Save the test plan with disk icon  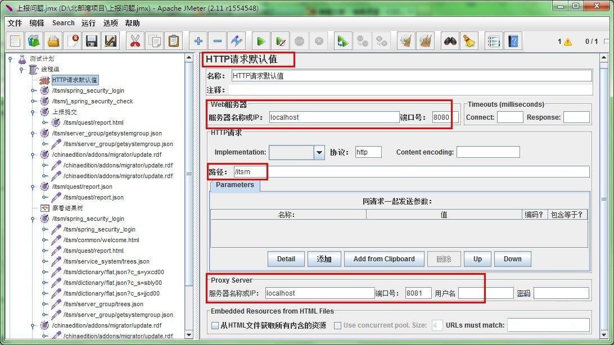pyautogui.click(x=92, y=40)
